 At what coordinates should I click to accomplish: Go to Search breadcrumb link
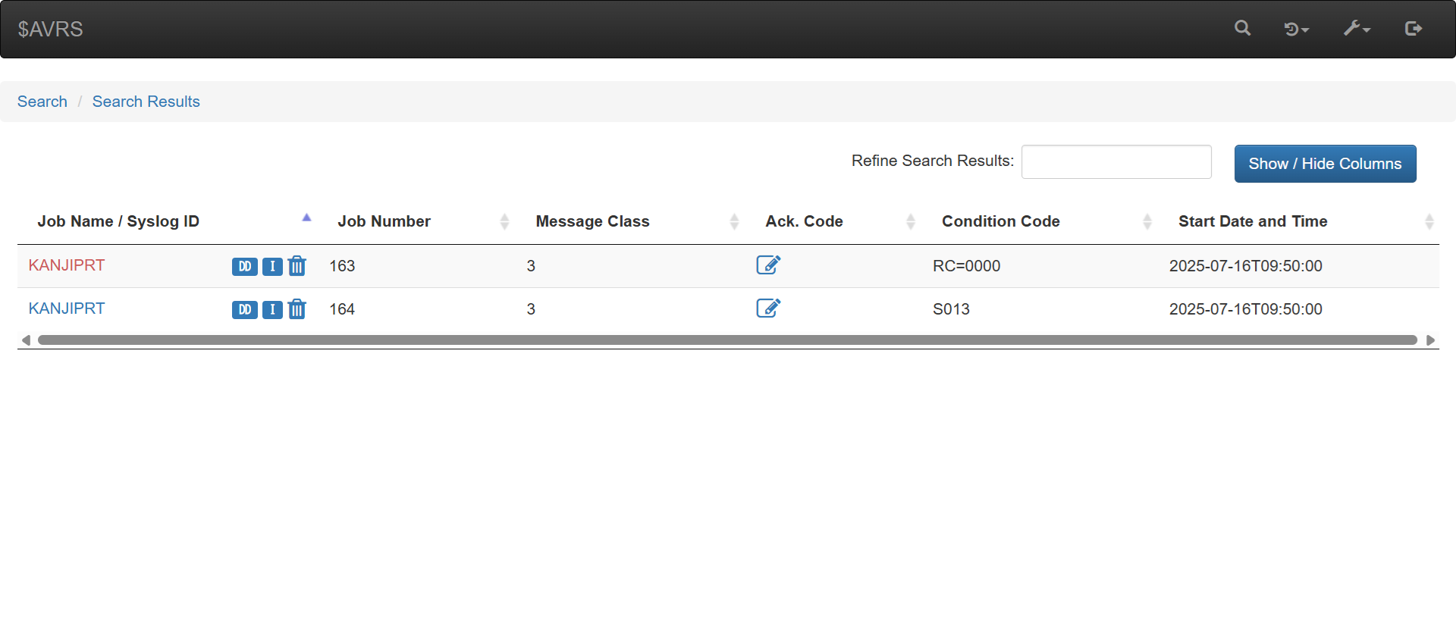[x=42, y=102]
